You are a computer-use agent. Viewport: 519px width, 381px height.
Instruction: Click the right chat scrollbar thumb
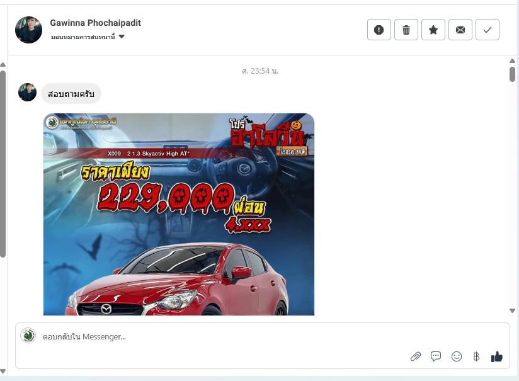coord(512,74)
